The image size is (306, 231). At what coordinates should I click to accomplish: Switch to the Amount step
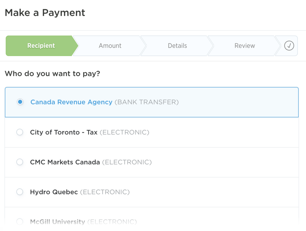(110, 46)
